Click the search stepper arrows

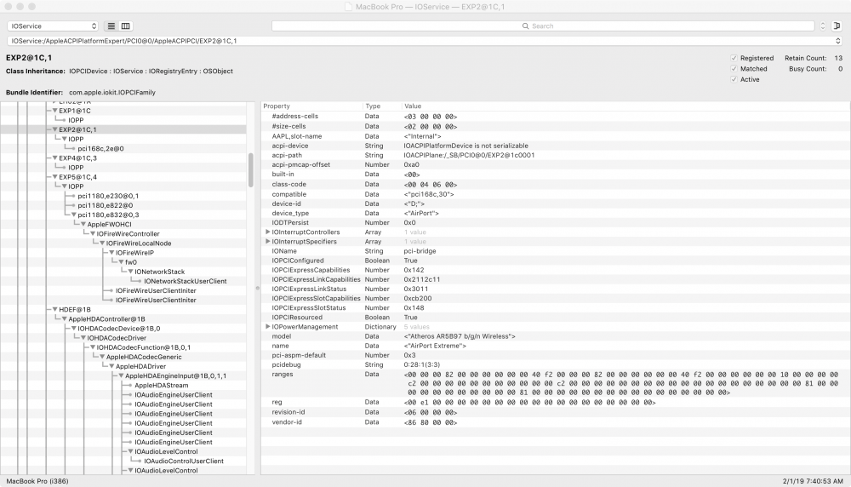click(823, 26)
